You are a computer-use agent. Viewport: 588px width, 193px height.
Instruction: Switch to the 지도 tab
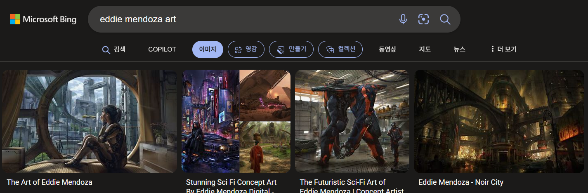point(425,49)
